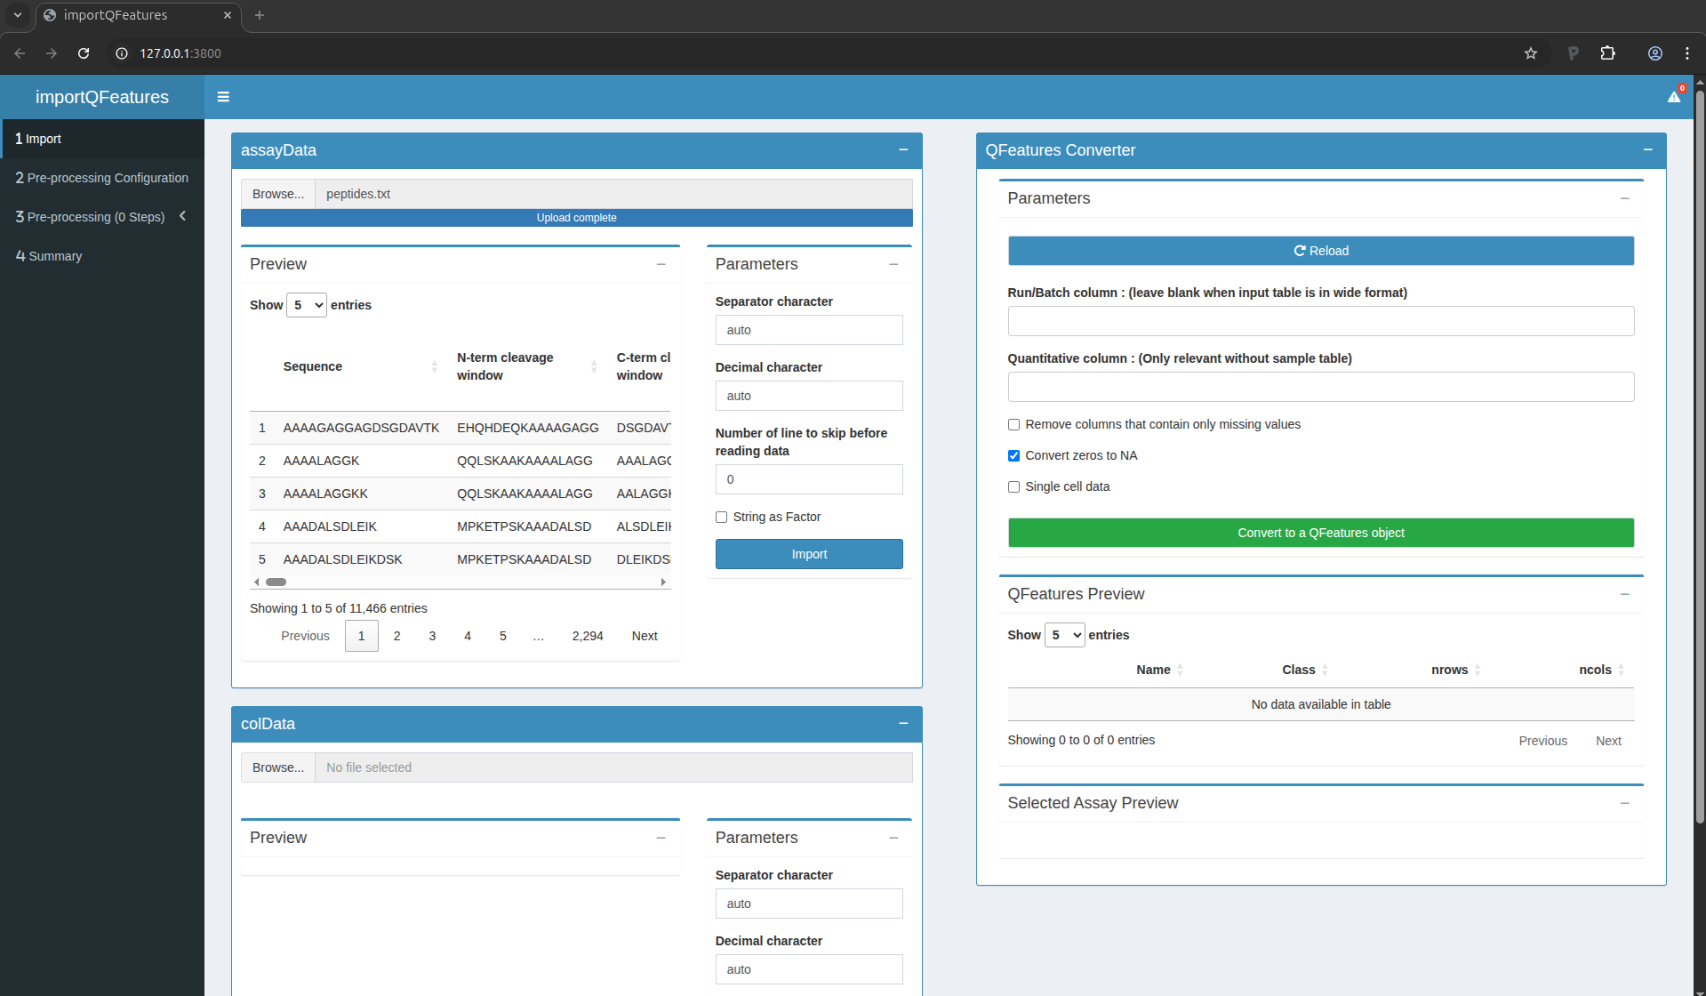1706x996 pixels.
Task: Go back in browser history
Action: [20, 53]
